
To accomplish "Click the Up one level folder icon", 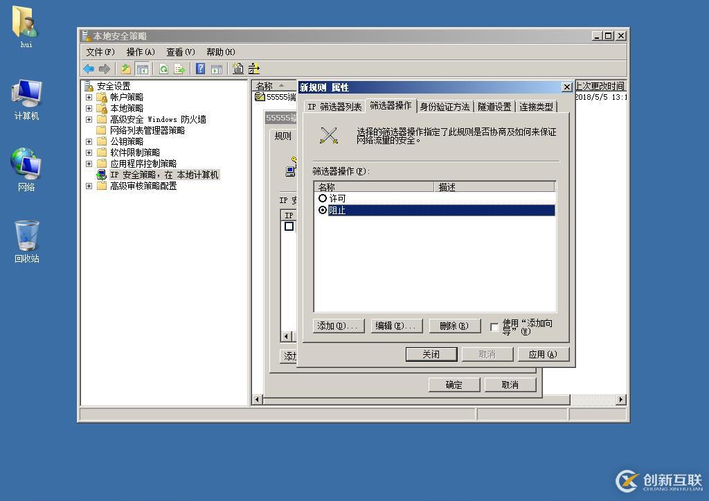I will pyautogui.click(x=125, y=69).
